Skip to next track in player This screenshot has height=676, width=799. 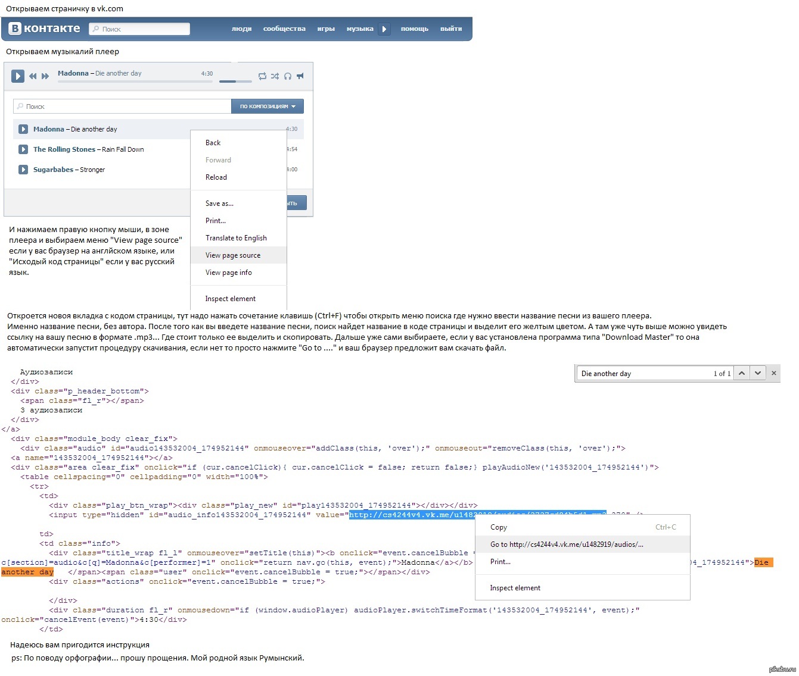pos(45,76)
